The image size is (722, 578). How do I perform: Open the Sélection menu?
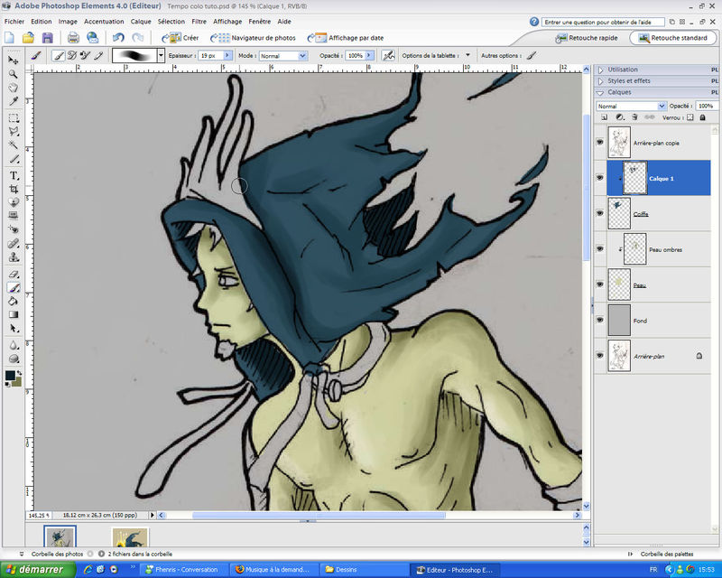[x=171, y=21]
